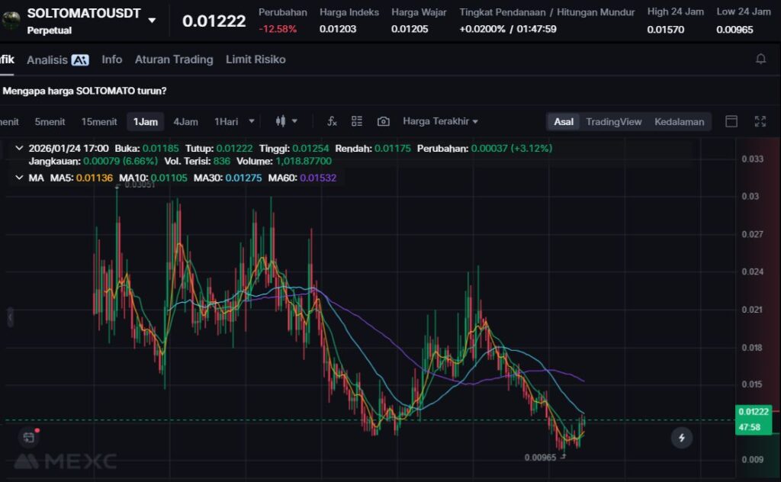Switch chart view to Kedalaman
This screenshot has width=781, height=482.
pos(679,121)
